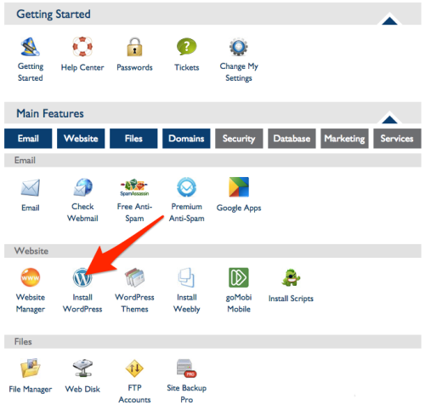
Task: Collapse the Getting Started section arrow
Action: 389,20
